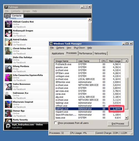This screenshot has height=141, width=139.
Task: Open the Palringo Groups menu
Action: pos(26,11)
